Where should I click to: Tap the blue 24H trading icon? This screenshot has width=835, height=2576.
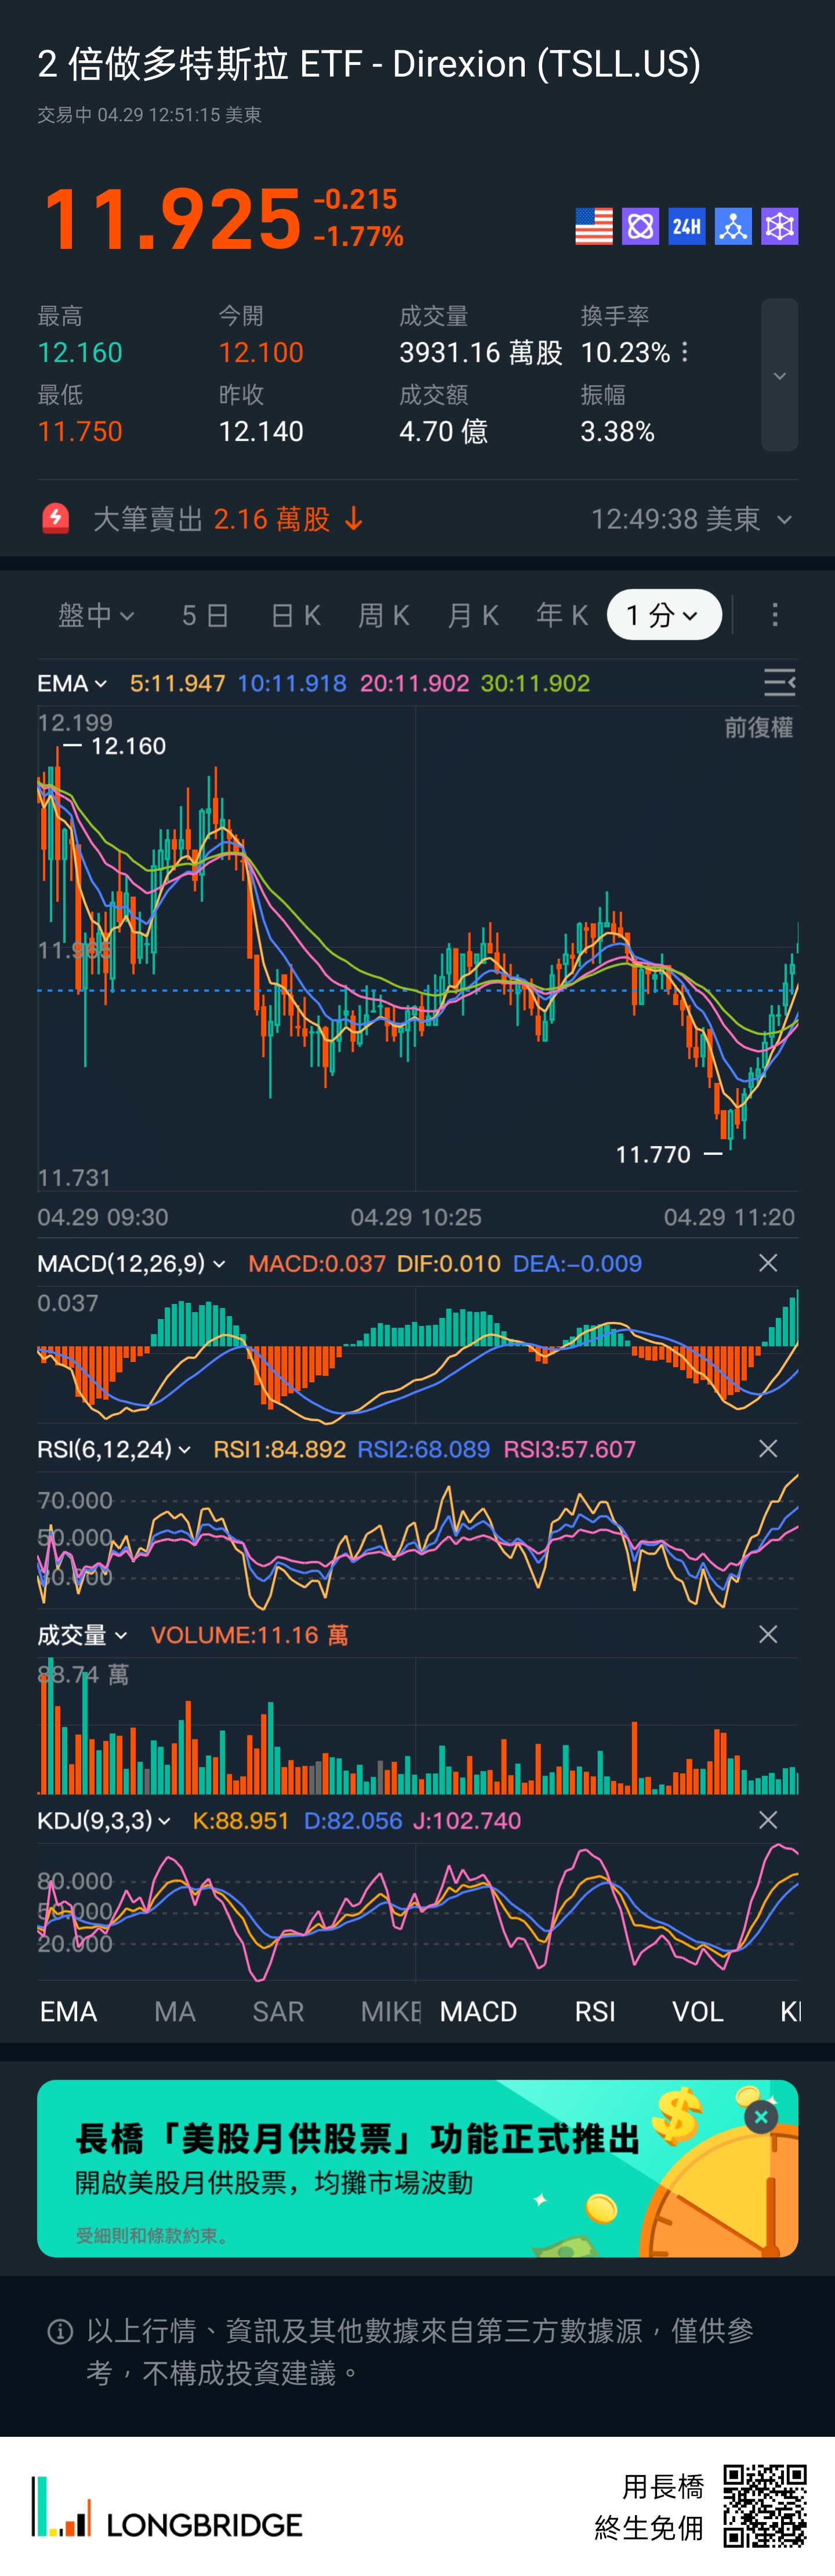pos(686,226)
